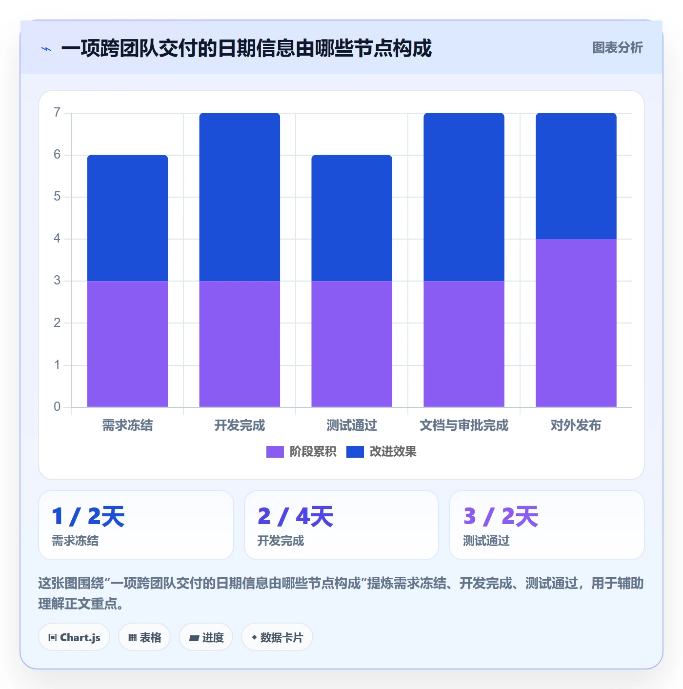Click the 对外发布 x-axis label

click(x=576, y=426)
